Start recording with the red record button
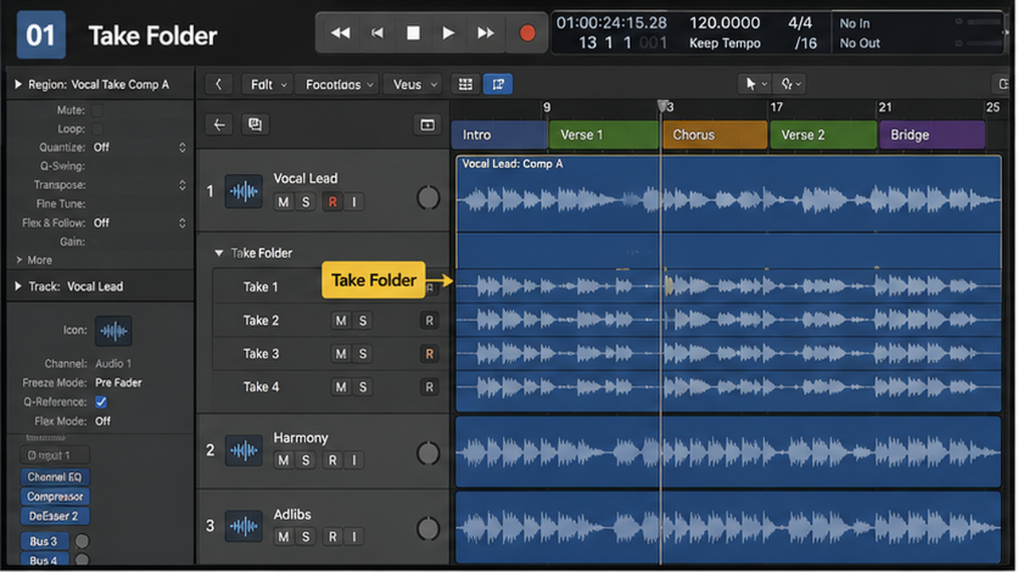Viewport: 1018px width, 572px height. click(527, 33)
